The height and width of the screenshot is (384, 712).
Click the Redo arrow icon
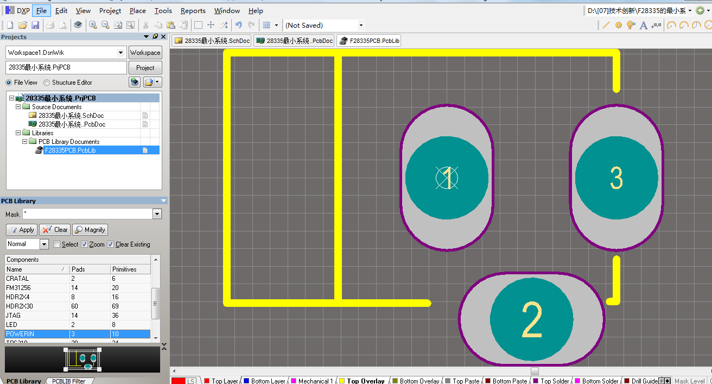click(x=251, y=25)
